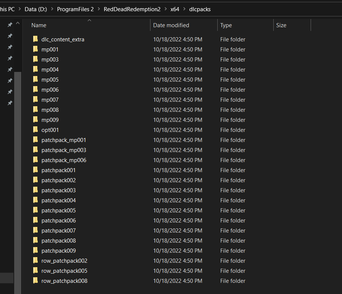Click the opt001 folder icon
The height and width of the screenshot is (294, 342).
click(35, 129)
